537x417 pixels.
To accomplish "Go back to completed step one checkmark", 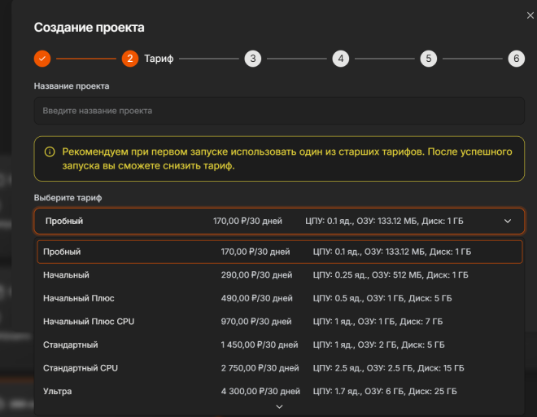I will tap(42, 59).
